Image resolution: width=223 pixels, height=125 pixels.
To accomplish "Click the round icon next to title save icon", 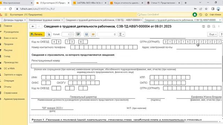I will click(x=209, y=26).
